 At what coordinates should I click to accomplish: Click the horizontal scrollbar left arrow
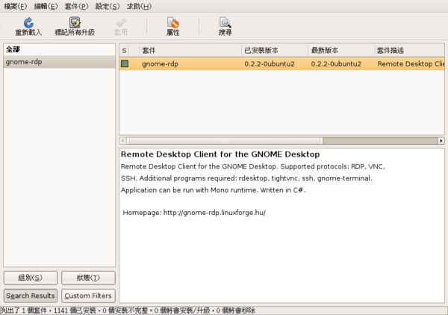coord(122,140)
